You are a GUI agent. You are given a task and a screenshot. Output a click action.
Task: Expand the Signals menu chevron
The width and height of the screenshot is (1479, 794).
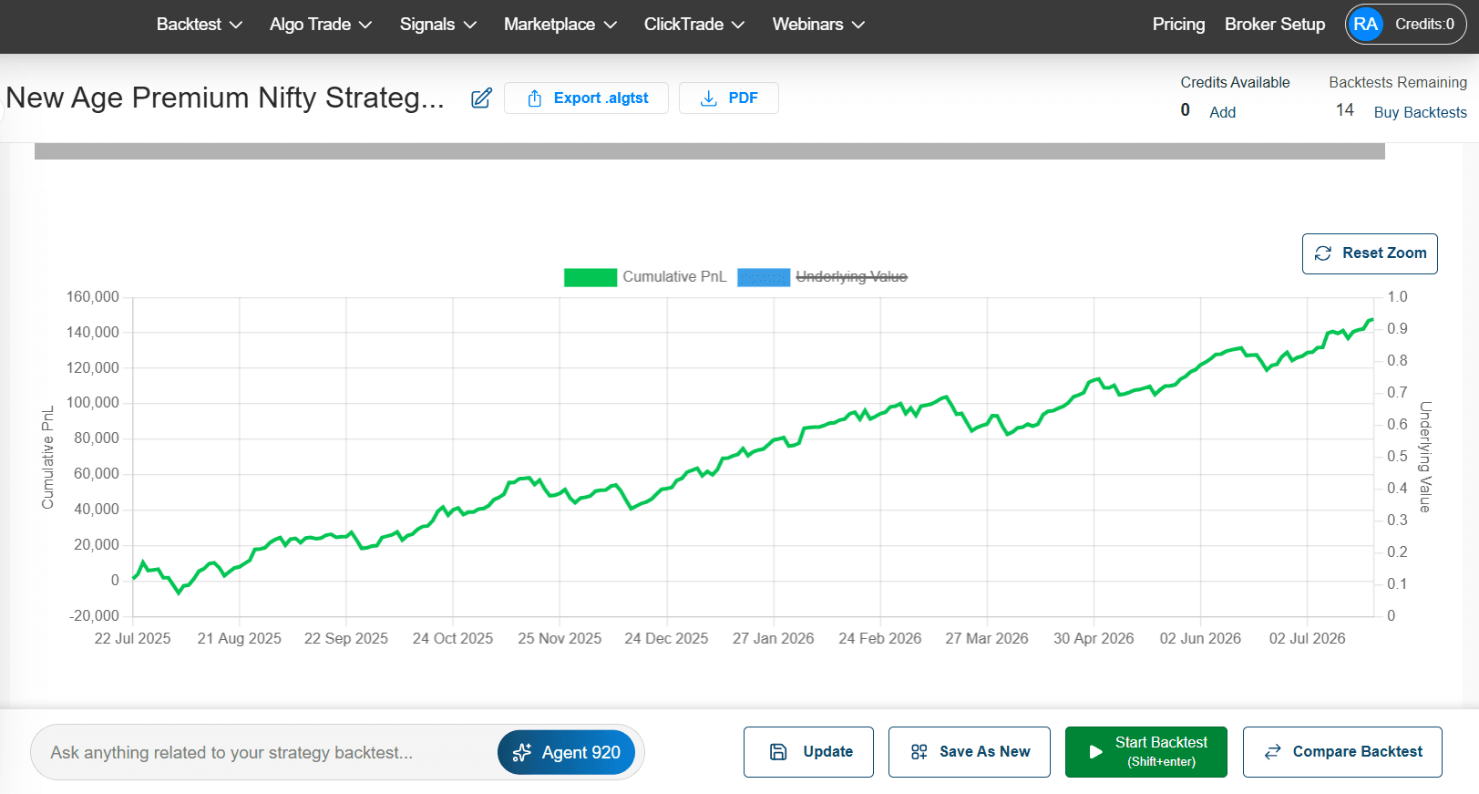(470, 26)
